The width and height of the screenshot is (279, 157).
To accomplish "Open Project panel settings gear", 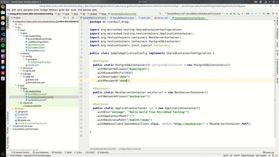I will [x=73, y=18].
